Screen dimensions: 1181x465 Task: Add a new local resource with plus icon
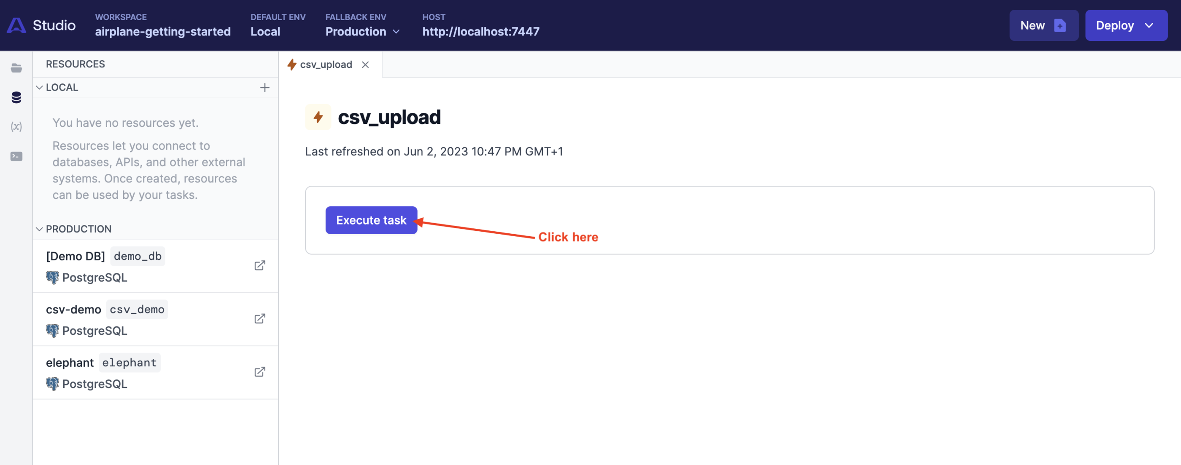click(264, 88)
